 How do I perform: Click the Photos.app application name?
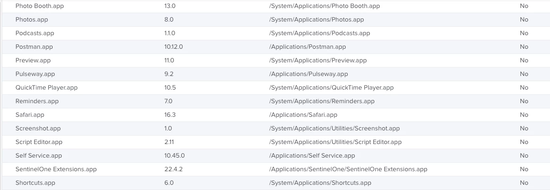click(x=31, y=20)
